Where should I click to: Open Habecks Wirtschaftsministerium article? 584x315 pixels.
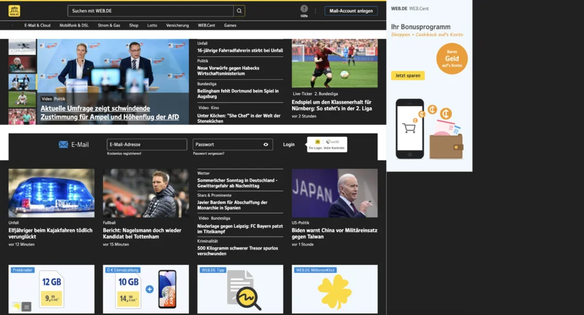pyautogui.click(x=228, y=71)
